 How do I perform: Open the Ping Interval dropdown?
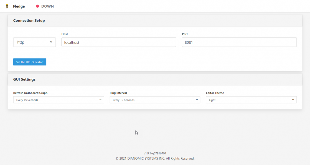pos(155,100)
